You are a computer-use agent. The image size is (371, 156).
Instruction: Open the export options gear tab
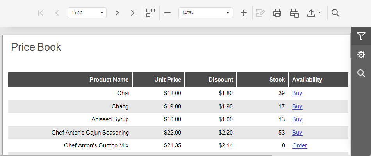(x=361, y=55)
